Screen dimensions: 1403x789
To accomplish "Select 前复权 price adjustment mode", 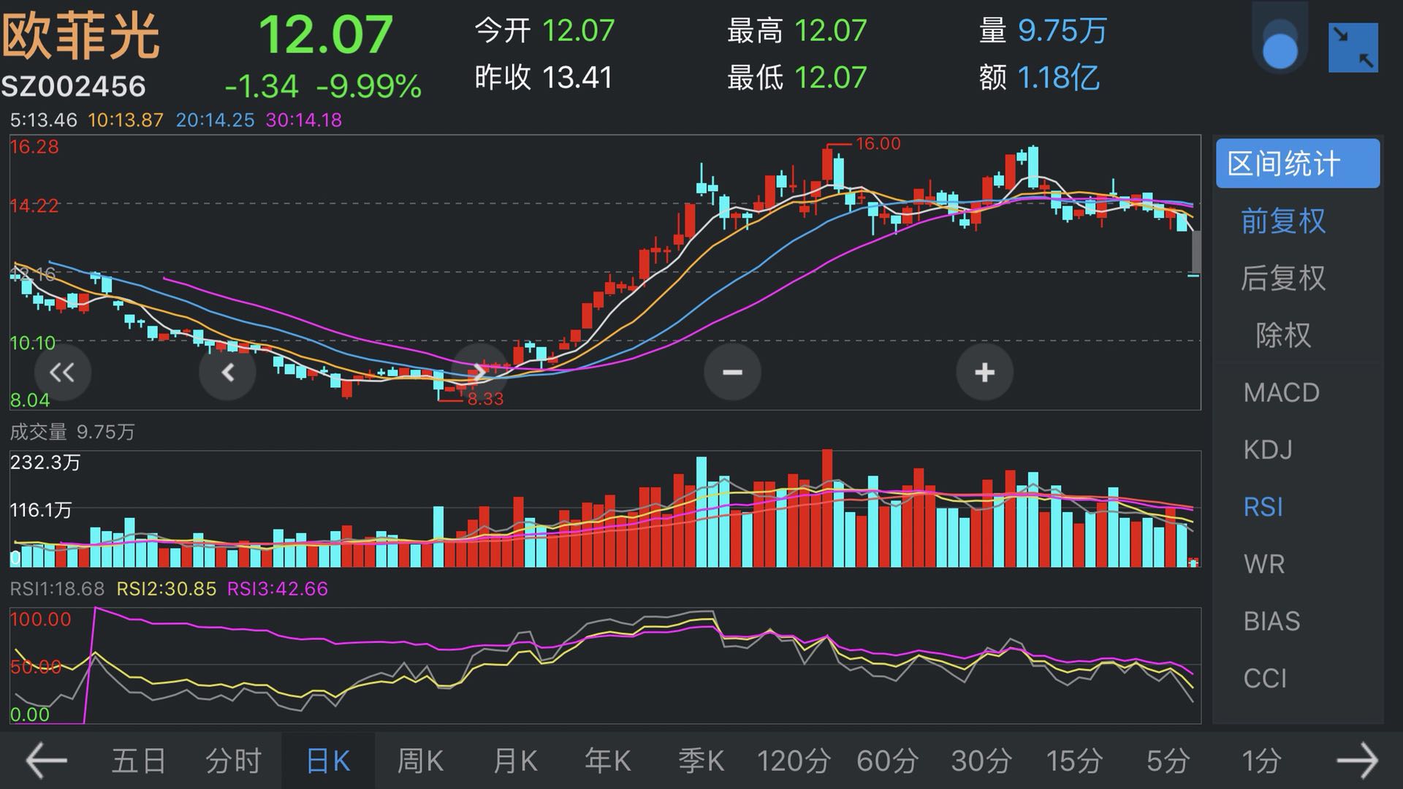I will [x=1283, y=221].
